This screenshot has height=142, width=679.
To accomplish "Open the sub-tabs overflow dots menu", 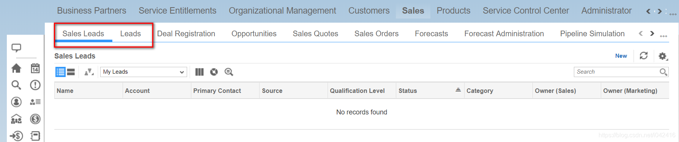I will click(x=663, y=36).
